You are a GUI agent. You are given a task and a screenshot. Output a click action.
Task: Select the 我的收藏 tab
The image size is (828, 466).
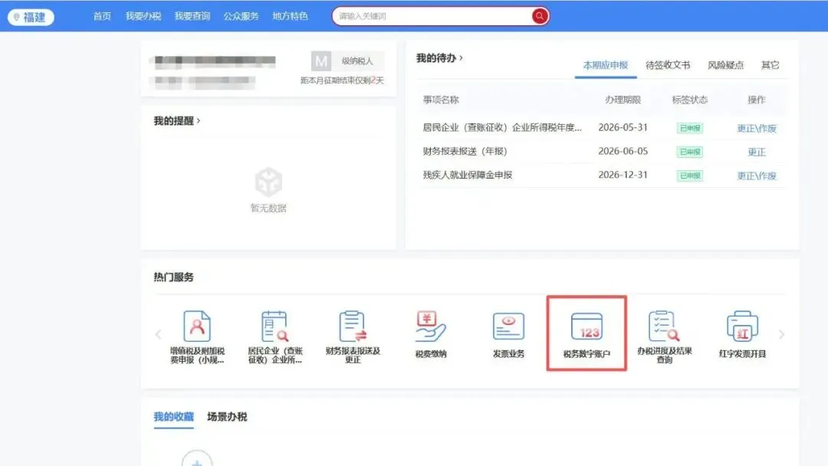[x=174, y=417]
